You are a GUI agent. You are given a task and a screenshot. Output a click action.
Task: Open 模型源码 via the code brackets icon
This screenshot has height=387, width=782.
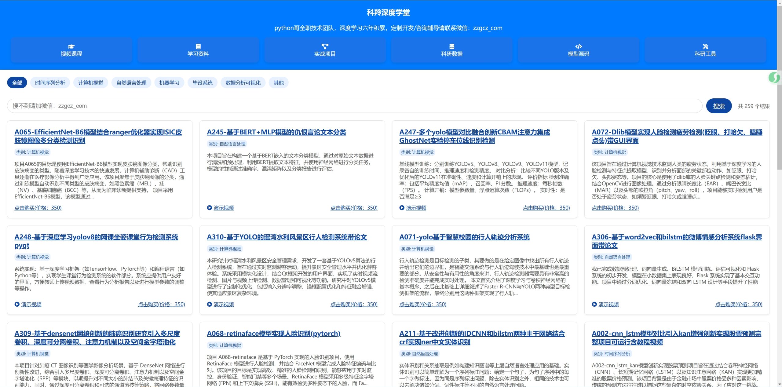click(578, 46)
